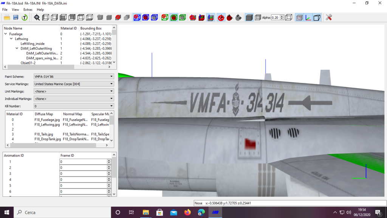Select the LeftWing_inside tree row
This screenshot has height=218, width=387.
(33, 44)
